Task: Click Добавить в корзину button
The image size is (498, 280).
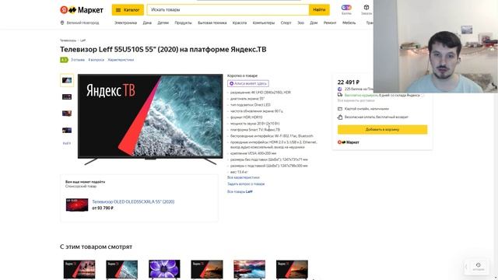Action: (x=382, y=130)
